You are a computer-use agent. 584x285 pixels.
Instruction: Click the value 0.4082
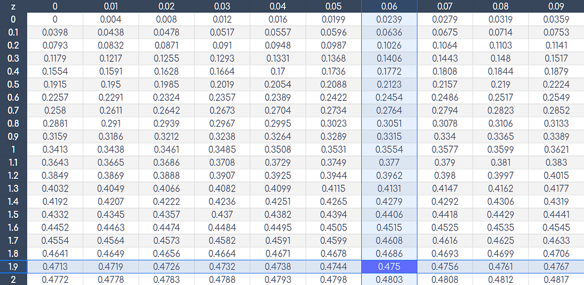(222, 188)
